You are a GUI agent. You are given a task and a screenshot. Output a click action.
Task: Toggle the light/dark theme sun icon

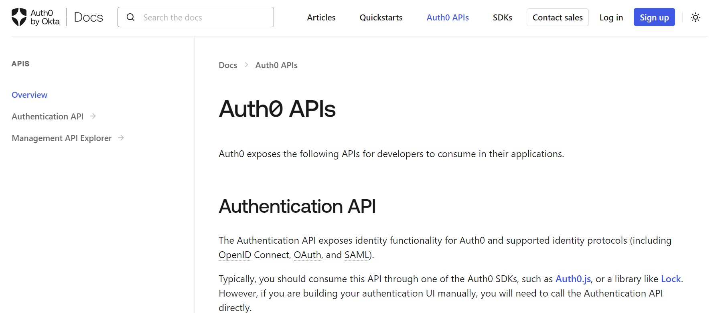coord(696,17)
